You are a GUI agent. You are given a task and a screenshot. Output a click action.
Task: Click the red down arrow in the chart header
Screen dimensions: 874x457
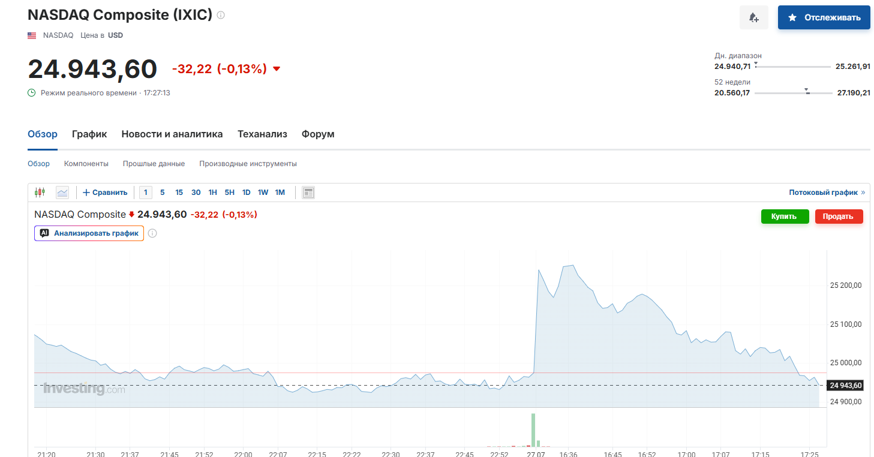pos(131,214)
